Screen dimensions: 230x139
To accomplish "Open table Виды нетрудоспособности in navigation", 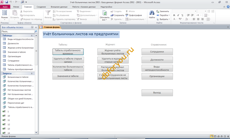I will click(18, 39).
